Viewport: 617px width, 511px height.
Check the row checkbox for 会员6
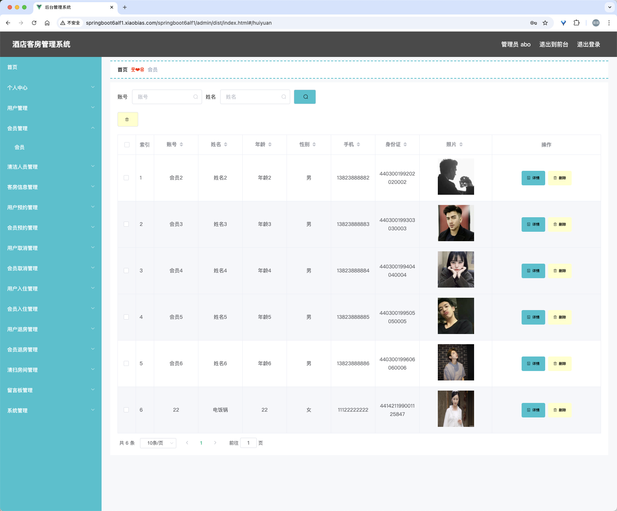126,363
